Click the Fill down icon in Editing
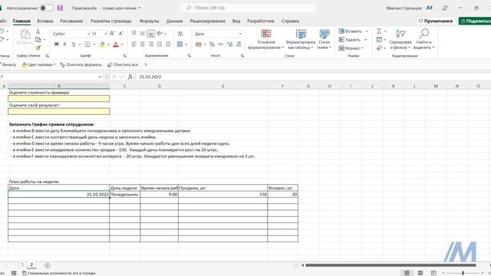This screenshot has width=491, height=276. coord(379,39)
